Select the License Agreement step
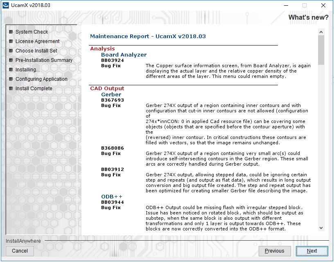The width and height of the screenshot is (334, 262). point(38,41)
